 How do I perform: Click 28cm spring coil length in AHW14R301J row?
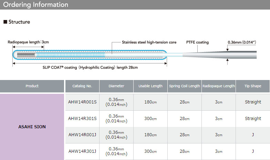(x=185, y=151)
